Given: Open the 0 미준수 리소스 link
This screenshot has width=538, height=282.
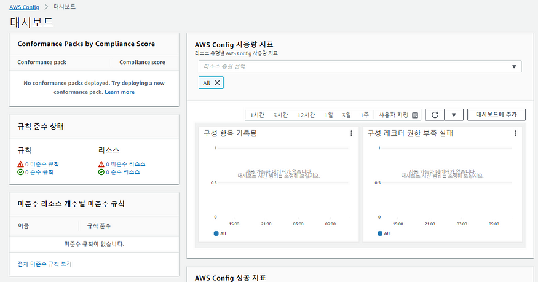Looking at the screenshot, I should click(x=125, y=164).
